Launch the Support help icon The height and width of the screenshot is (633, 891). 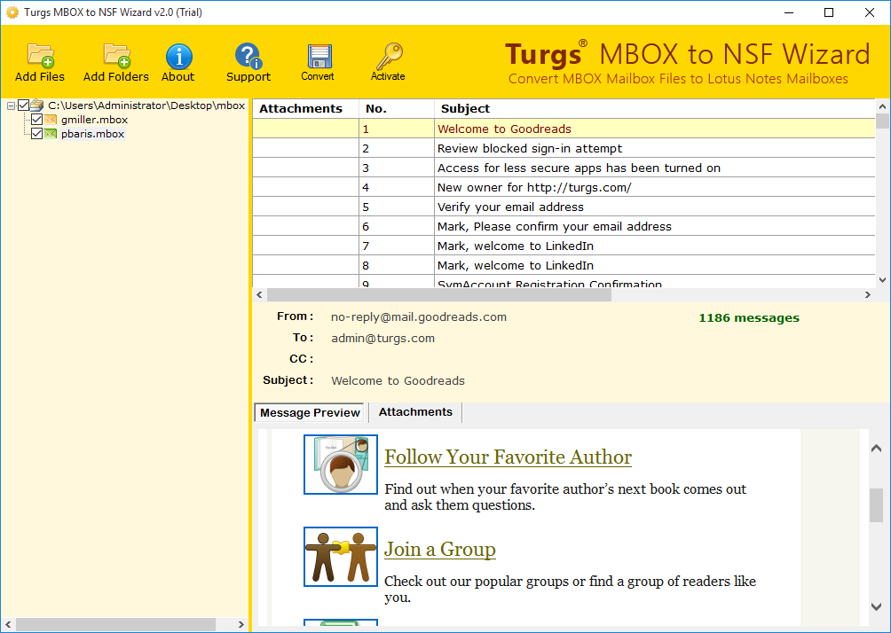point(248,56)
